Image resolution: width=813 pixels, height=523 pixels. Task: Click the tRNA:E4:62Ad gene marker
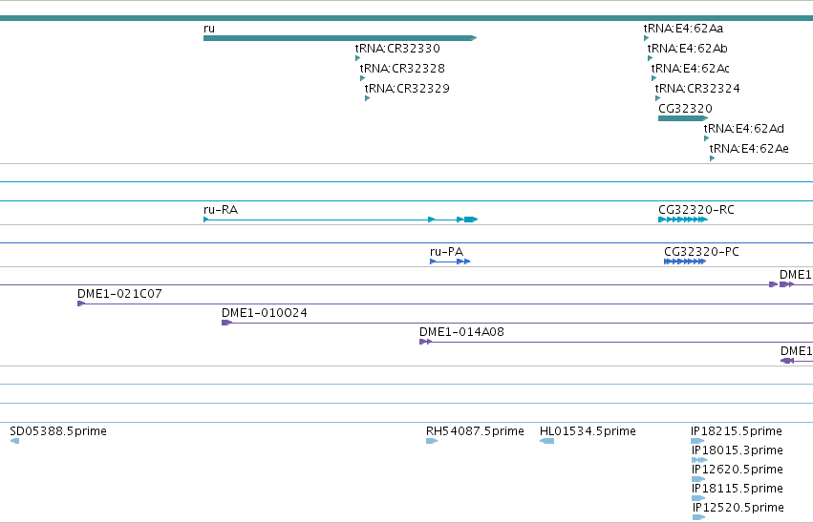pos(706,138)
